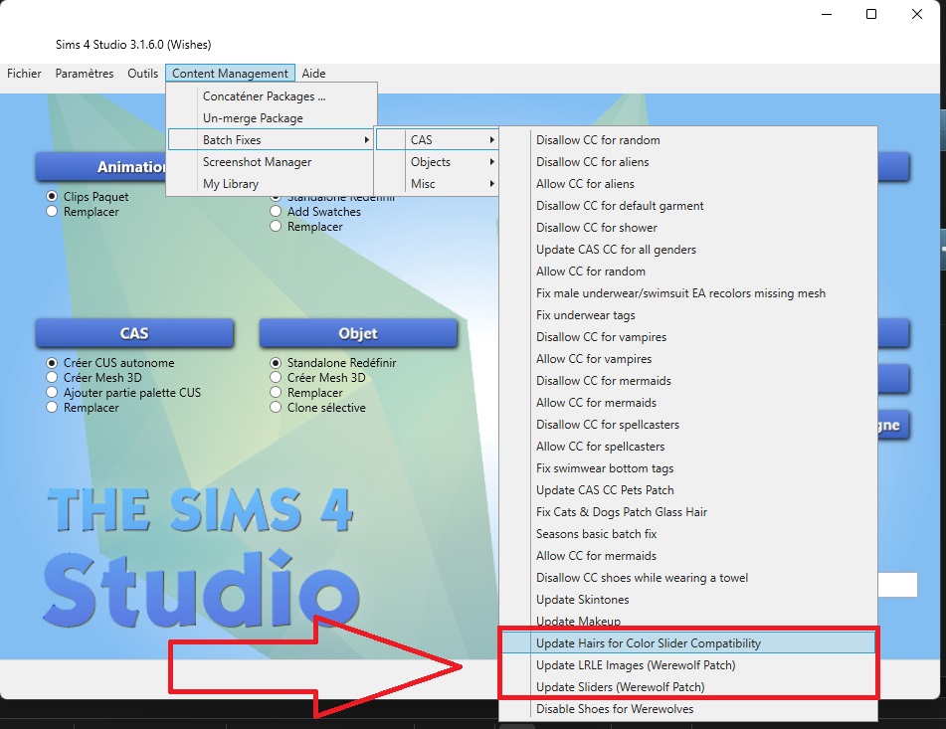Expand the Misc submenu
The height and width of the screenshot is (729, 946).
click(x=437, y=183)
